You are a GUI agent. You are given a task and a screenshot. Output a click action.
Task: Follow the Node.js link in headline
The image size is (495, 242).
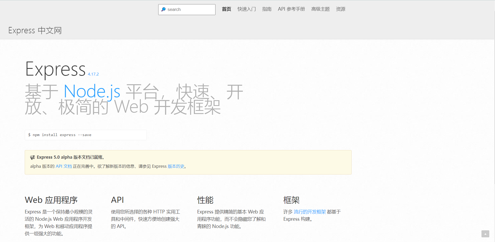tap(92, 91)
